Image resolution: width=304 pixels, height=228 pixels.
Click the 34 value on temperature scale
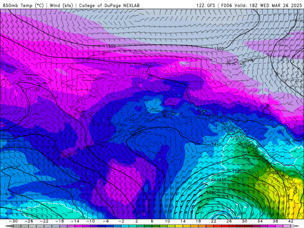point(260,221)
